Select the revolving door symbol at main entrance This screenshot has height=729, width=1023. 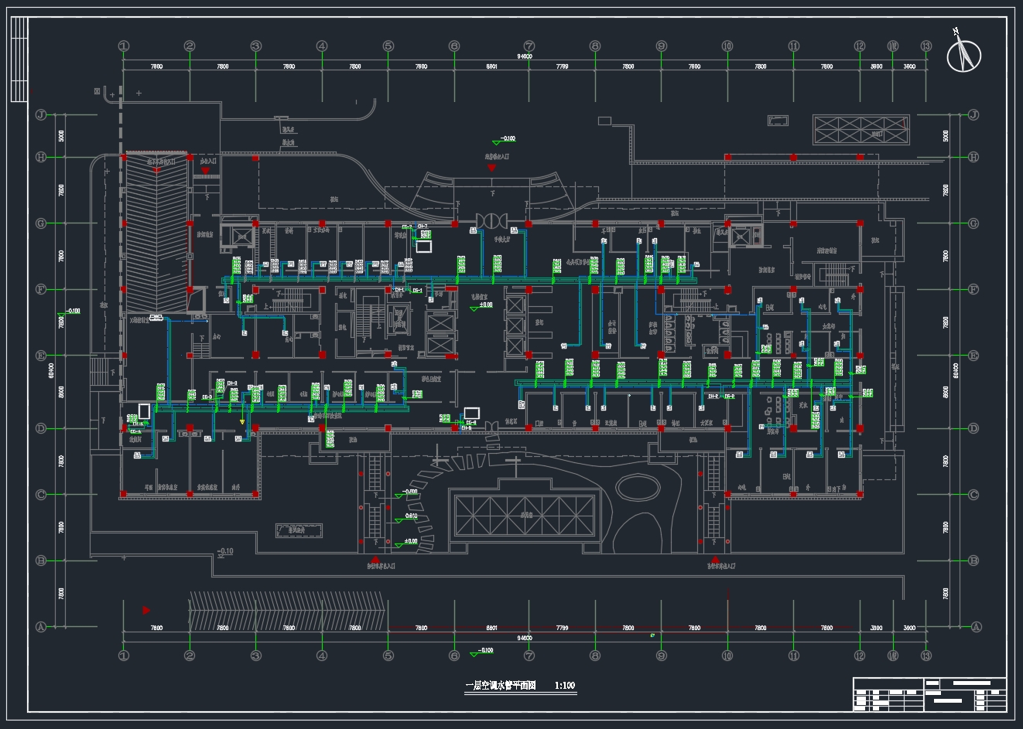(491, 222)
